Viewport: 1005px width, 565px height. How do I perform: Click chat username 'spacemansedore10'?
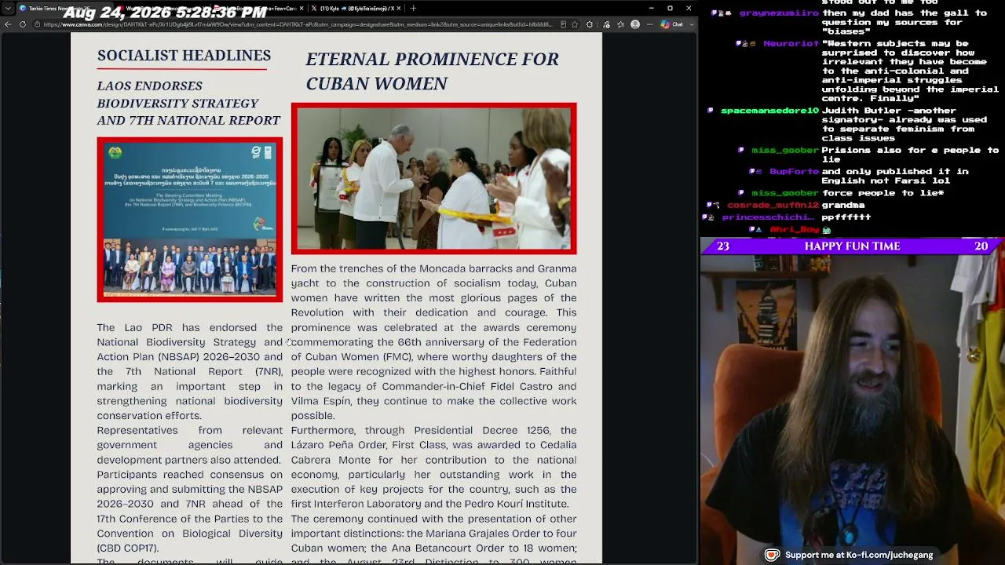pyautogui.click(x=769, y=111)
